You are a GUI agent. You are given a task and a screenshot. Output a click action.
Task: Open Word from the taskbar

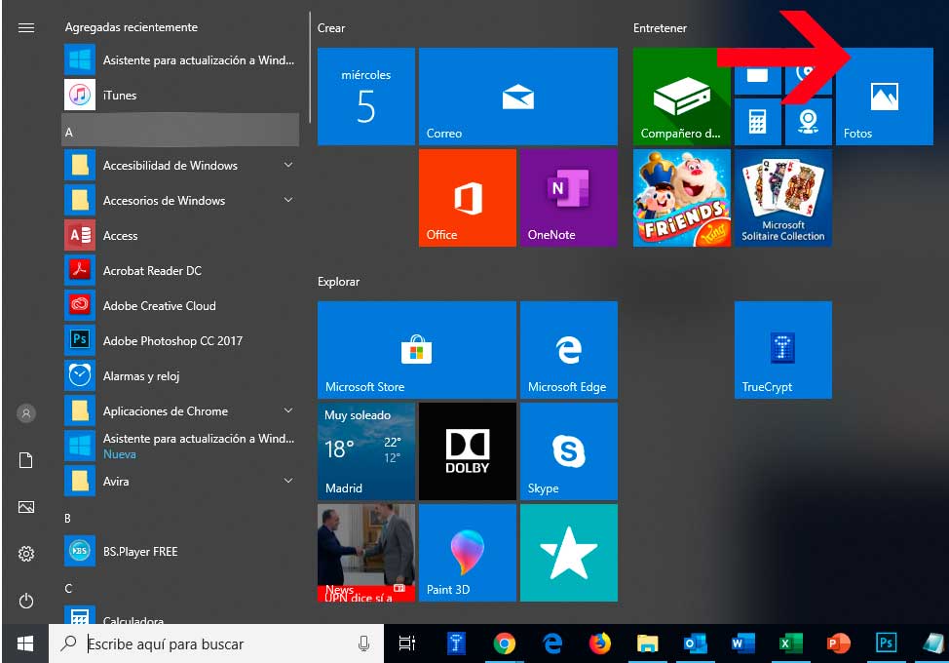pos(742,643)
